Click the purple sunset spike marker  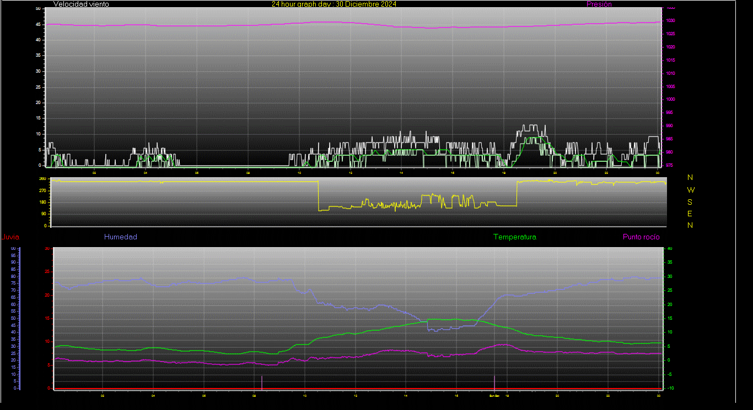click(494, 382)
